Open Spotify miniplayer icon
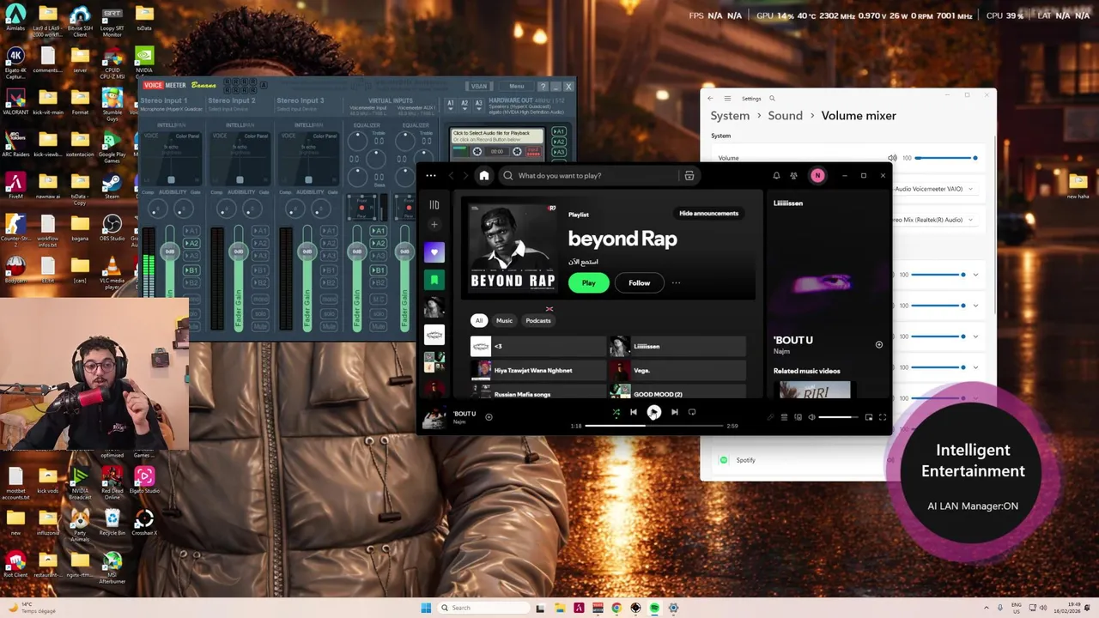Viewport: 1099px width, 618px height. pyautogui.click(x=869, y=417)
